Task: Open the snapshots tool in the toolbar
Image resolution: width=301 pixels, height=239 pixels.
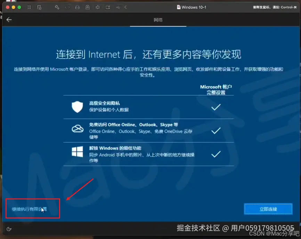Action: 40,7
